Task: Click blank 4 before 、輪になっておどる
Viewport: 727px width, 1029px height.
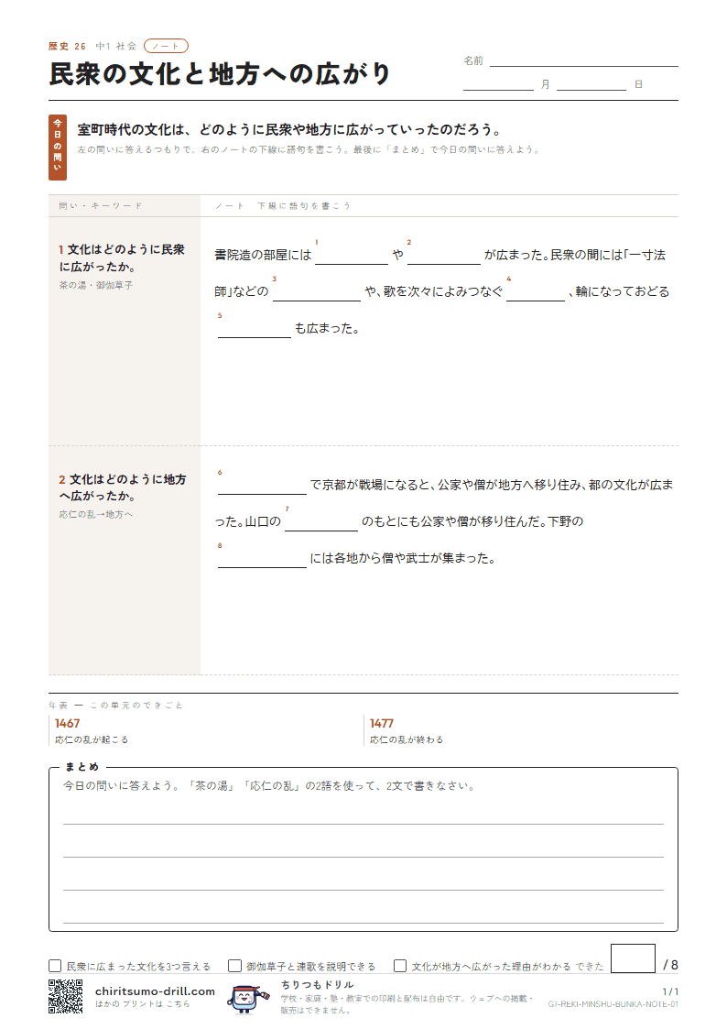Action: [x=535, y=292]
